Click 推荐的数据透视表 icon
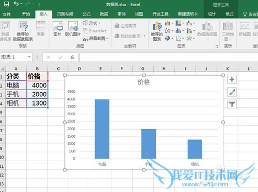Screen dimensions: 258x192 [23, 31]
